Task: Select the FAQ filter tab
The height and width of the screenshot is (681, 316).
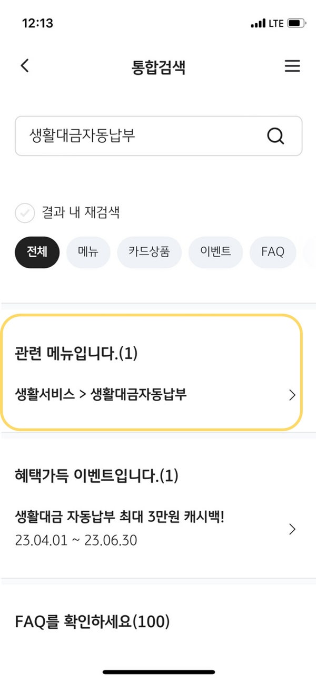Action: (x=272, y=252)
